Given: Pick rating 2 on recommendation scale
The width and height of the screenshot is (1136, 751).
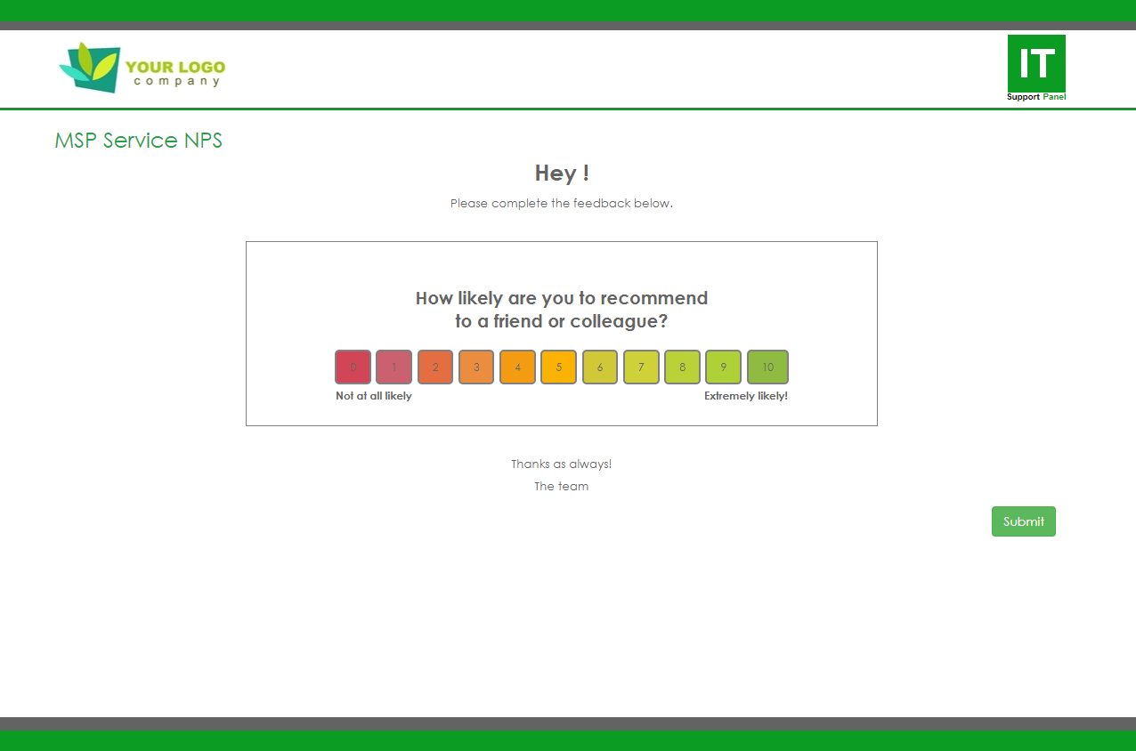Looking at the screenshot, I should coord(435,367).
